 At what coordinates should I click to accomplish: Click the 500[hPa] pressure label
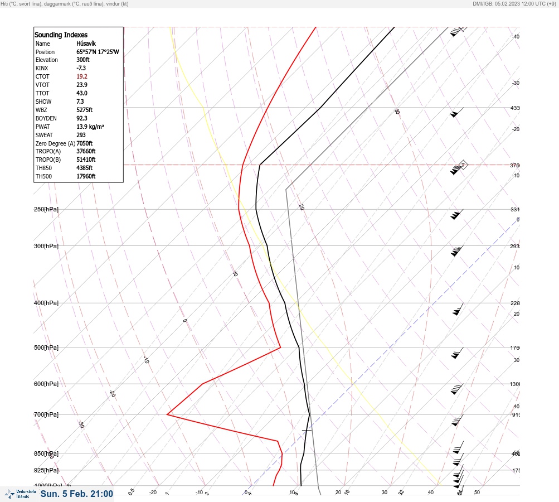coord(46,347)
